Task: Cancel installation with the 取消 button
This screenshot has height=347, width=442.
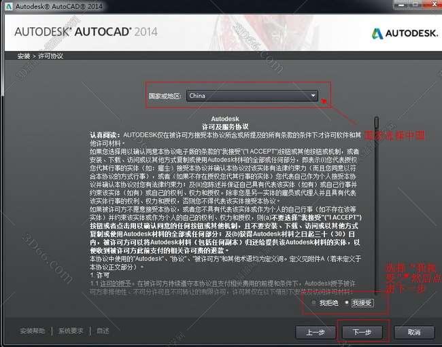Action: pos(414,332)
